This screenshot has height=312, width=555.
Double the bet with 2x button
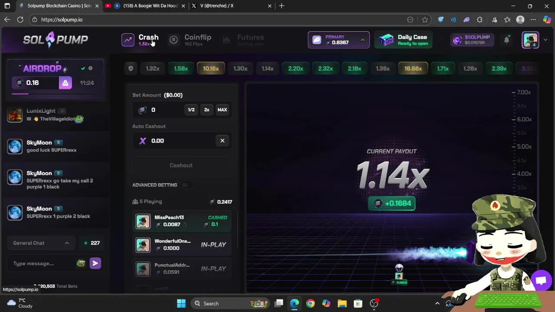(207, 110)
